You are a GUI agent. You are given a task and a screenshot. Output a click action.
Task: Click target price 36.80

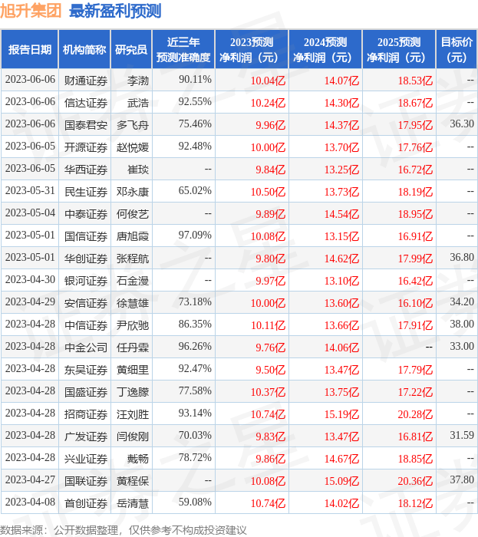tap(462, 258)
